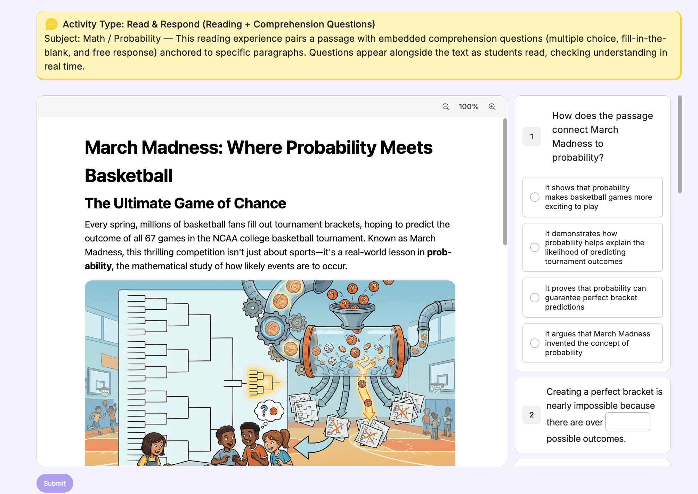Click the Activity Type banner heading
Screen dimensions: 698x494
tap(219, 24)
